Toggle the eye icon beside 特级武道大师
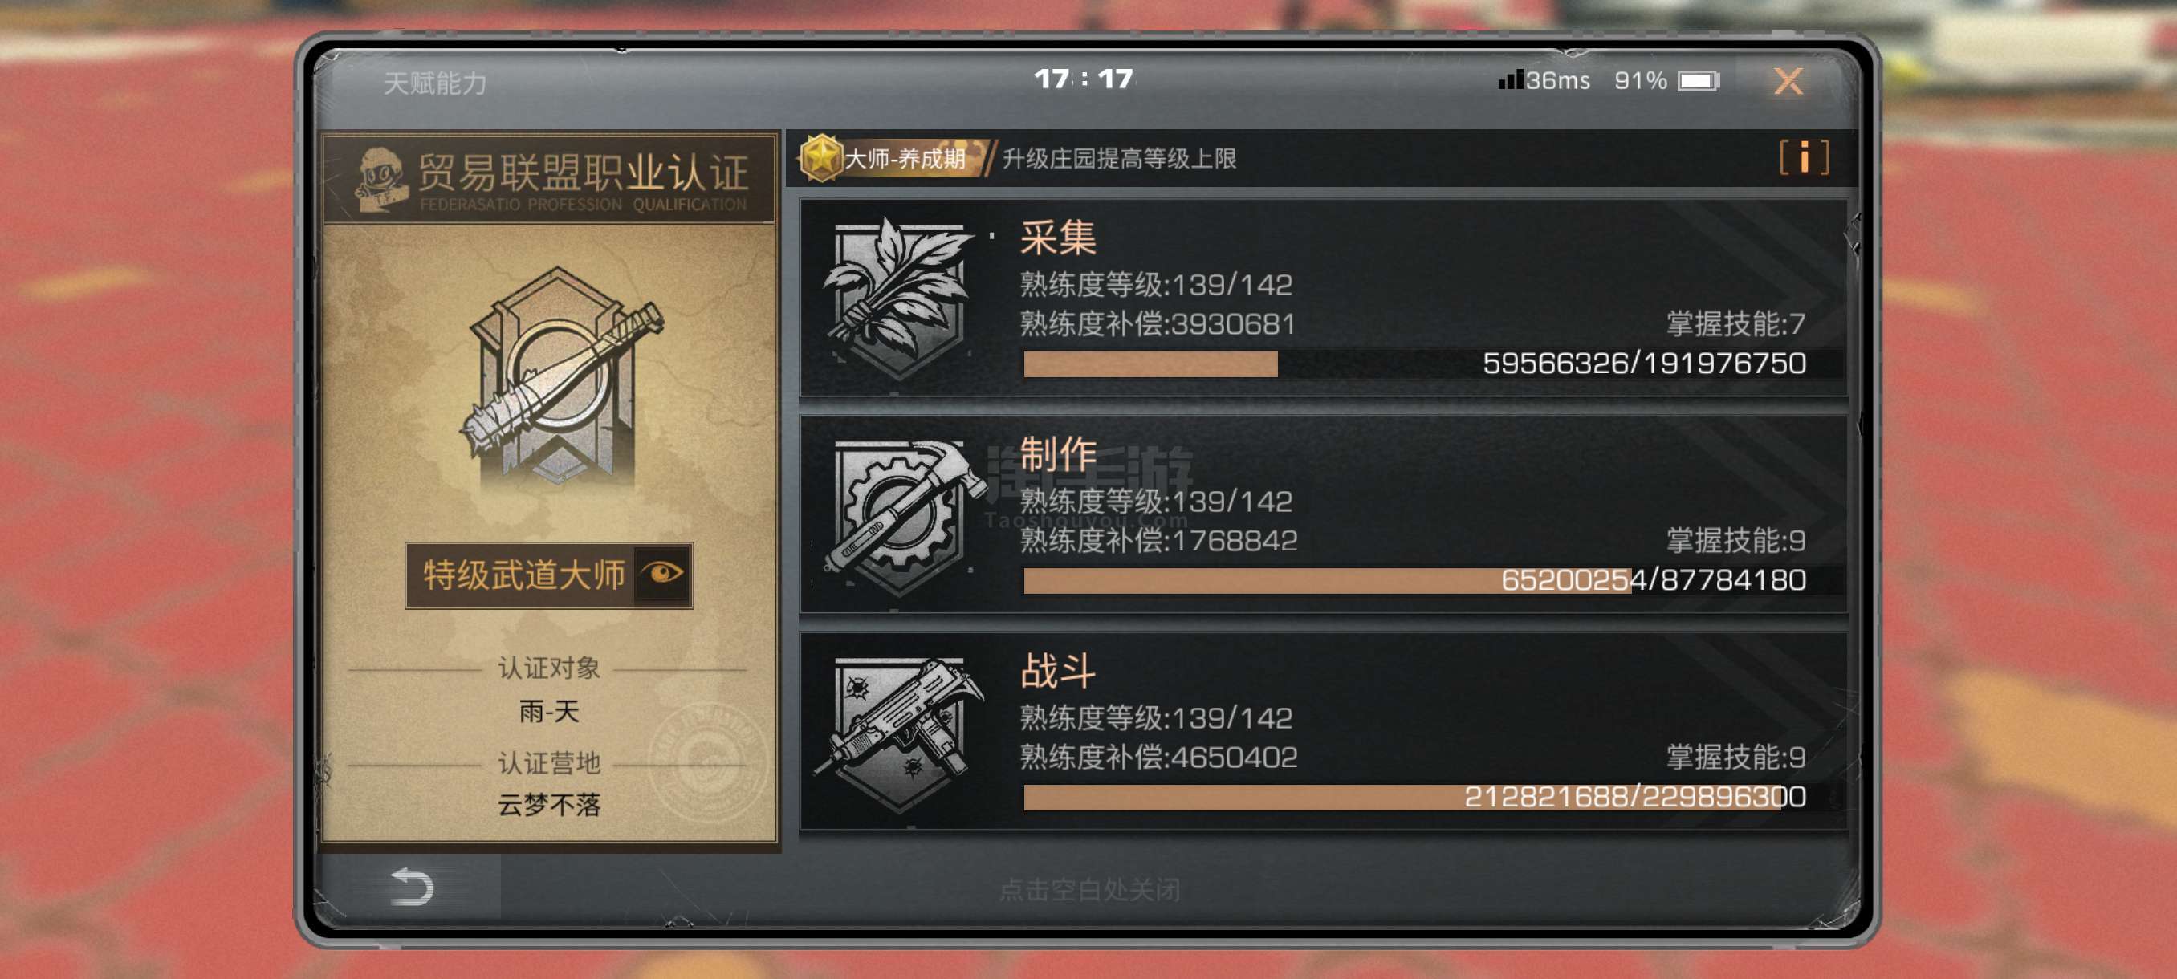The width and height of the screenshot is (2177, 979). pos(662,575)
